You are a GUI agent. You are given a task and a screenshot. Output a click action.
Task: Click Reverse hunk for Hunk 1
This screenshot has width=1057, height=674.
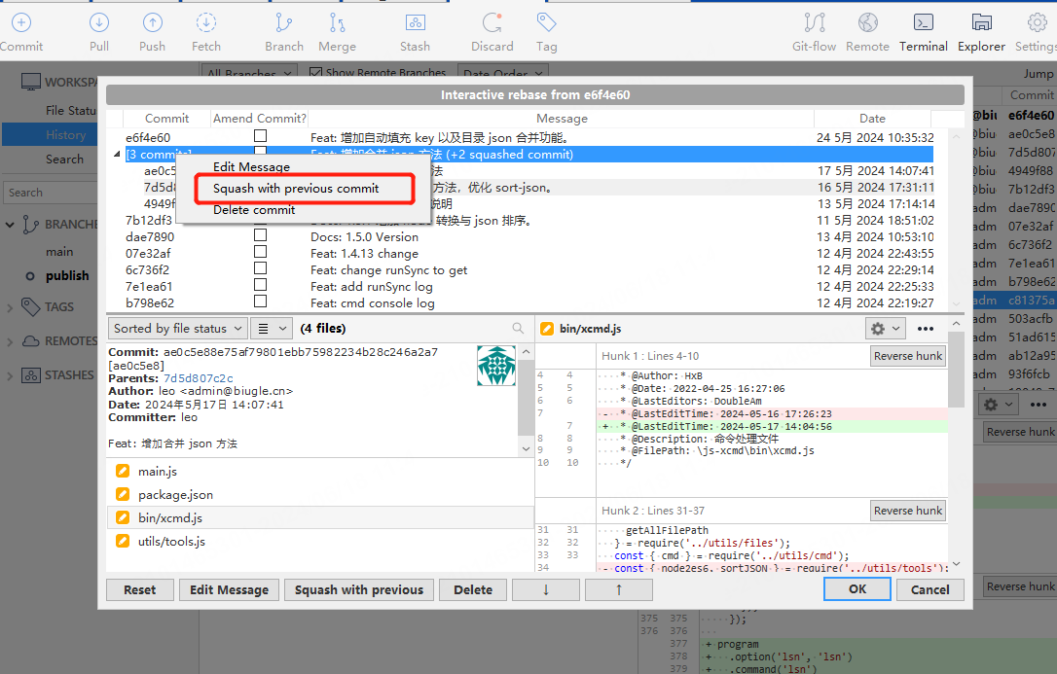907,356
